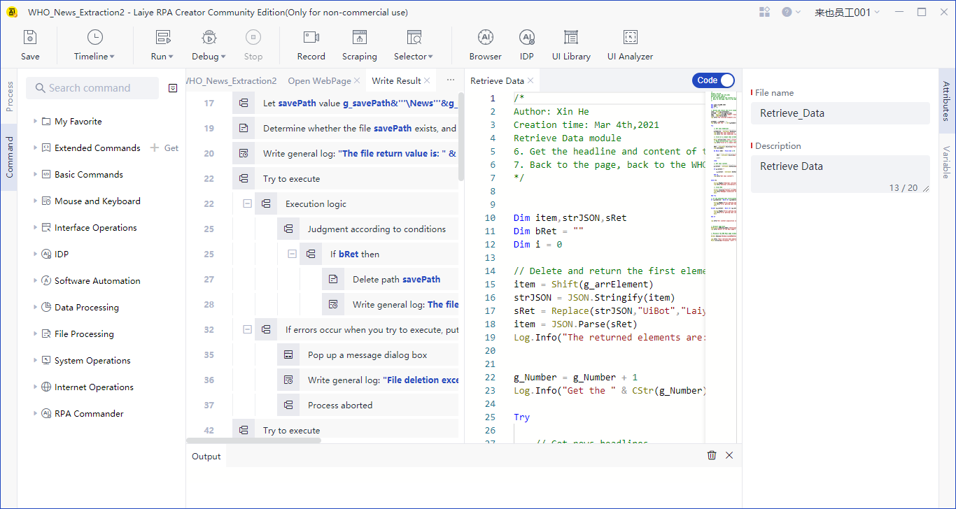Image resolution: width=956 pixels, height=509 pixels.
Task: Expand Software Automation commands
Action: tap(36, 280)
